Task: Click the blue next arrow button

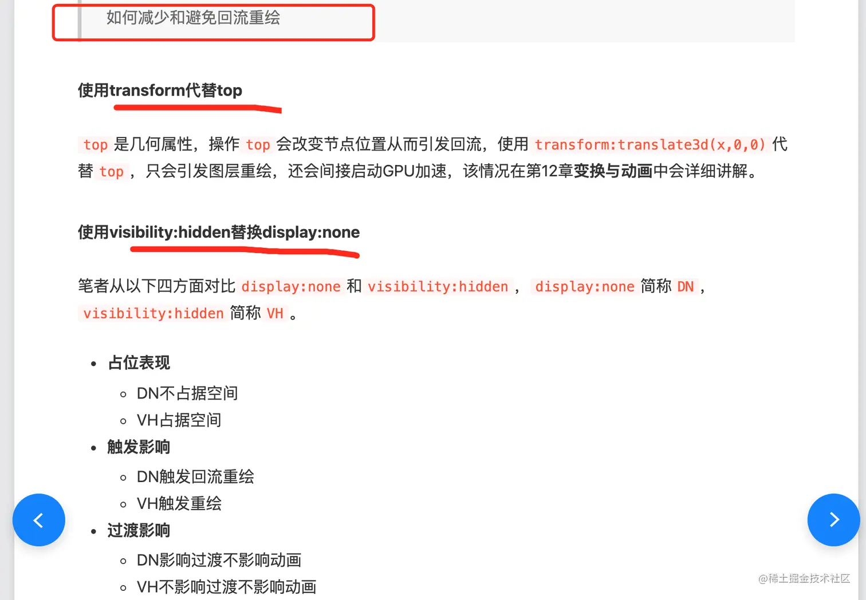Action: point(834,520)
